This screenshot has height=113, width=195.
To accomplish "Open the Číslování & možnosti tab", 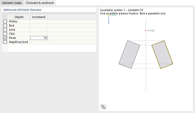I will click(x=40, y=3).
